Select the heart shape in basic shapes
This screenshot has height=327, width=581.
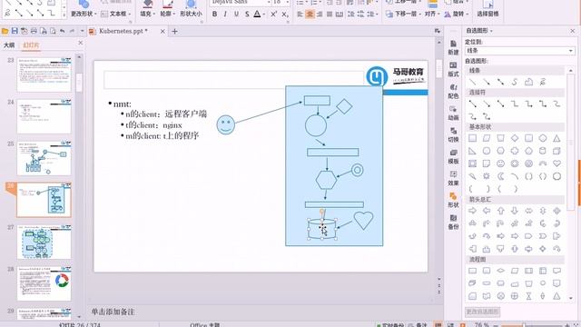tap(556, 163)
